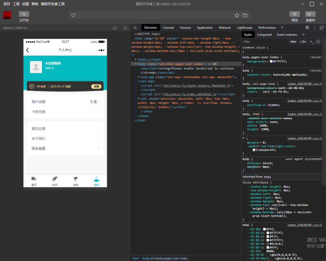This screenshot has width=326, height=261.
Task: Switch to the Network tab
Action: click(x=225, y=27)
